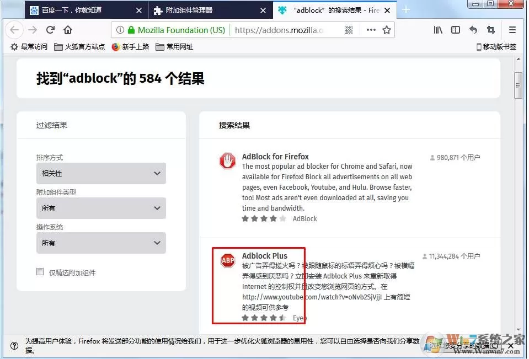This screenshot has width=529, height=359.
Task: Select the "adblock" 的搜索结果 tab
Action: 335,10
